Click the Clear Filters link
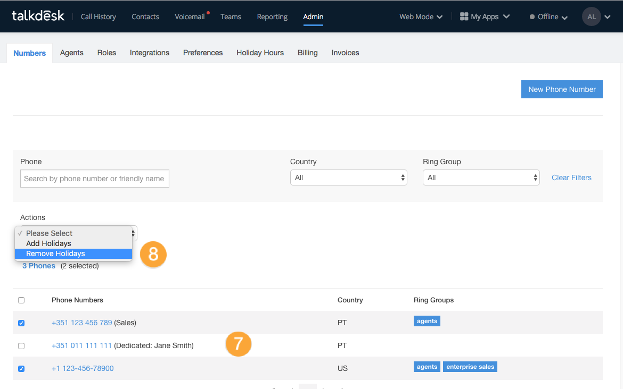Viewport: 623px width, 389px height. 571,177
